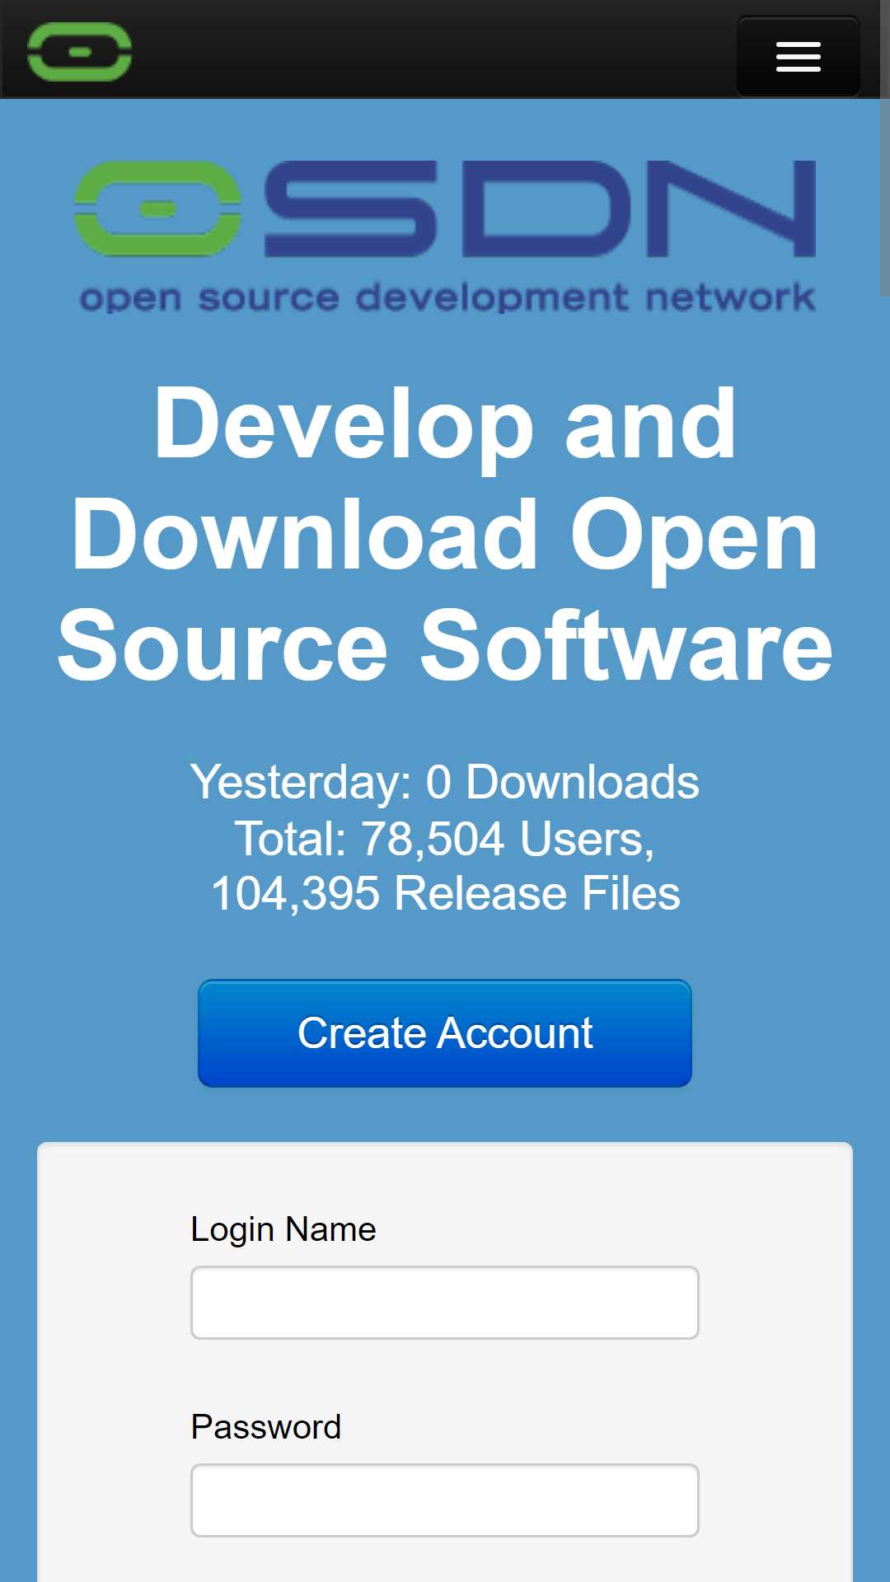Click the "Total: 78,504 Users," text
Viewport: 890px width, 1582px height.
[445, 839]
